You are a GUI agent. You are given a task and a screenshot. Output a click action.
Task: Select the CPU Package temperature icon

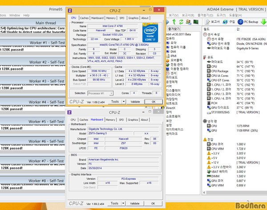209,71
